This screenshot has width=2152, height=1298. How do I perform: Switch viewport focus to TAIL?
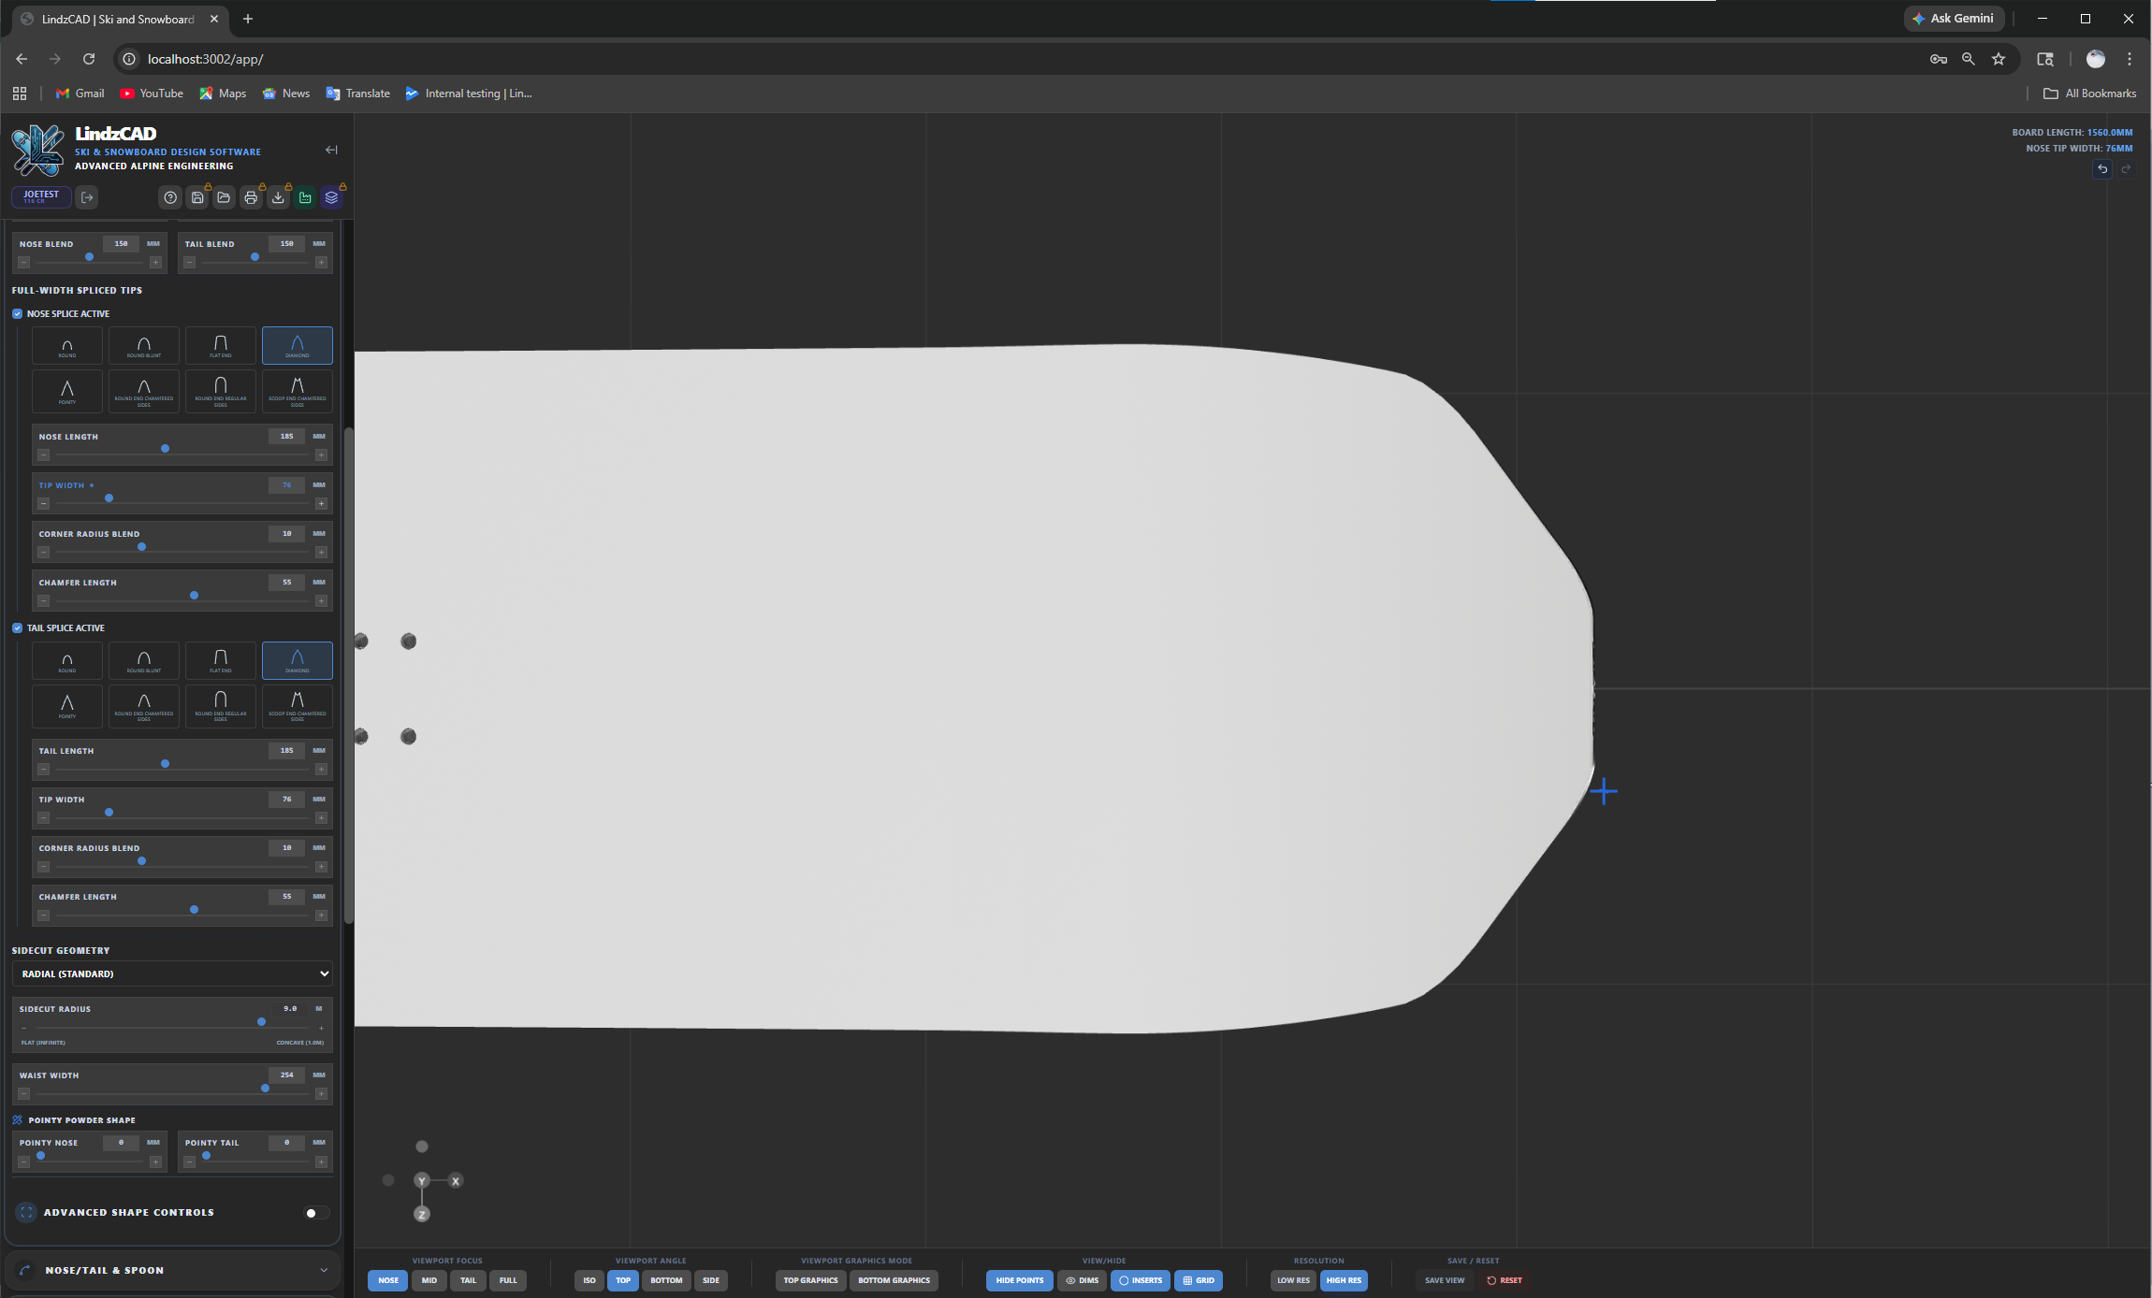pos(468,1280)
